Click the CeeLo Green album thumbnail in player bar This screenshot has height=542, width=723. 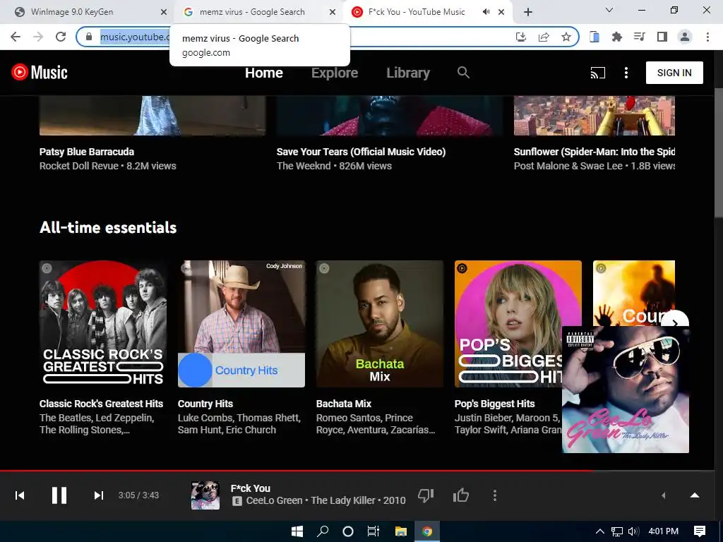(205, 495)
